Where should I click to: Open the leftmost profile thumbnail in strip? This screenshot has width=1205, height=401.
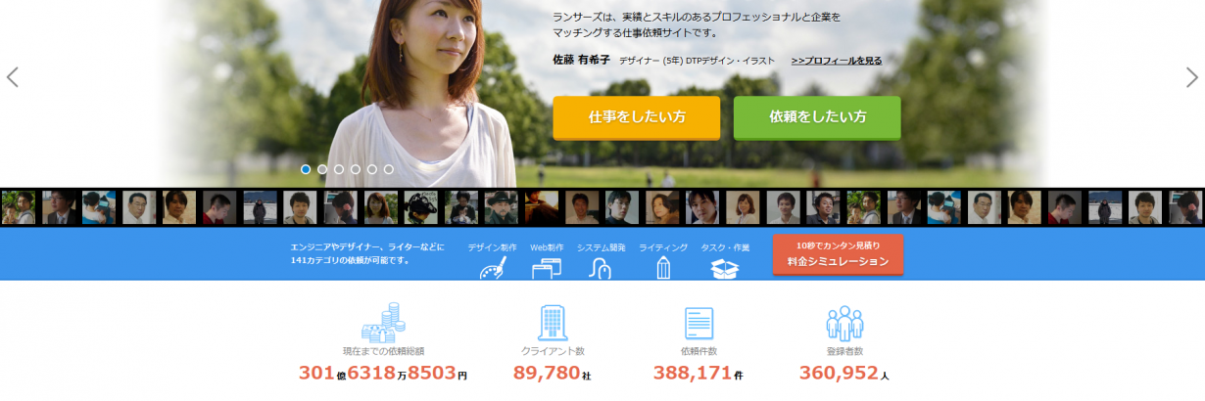pyautogui.click(x=19, y=207)
